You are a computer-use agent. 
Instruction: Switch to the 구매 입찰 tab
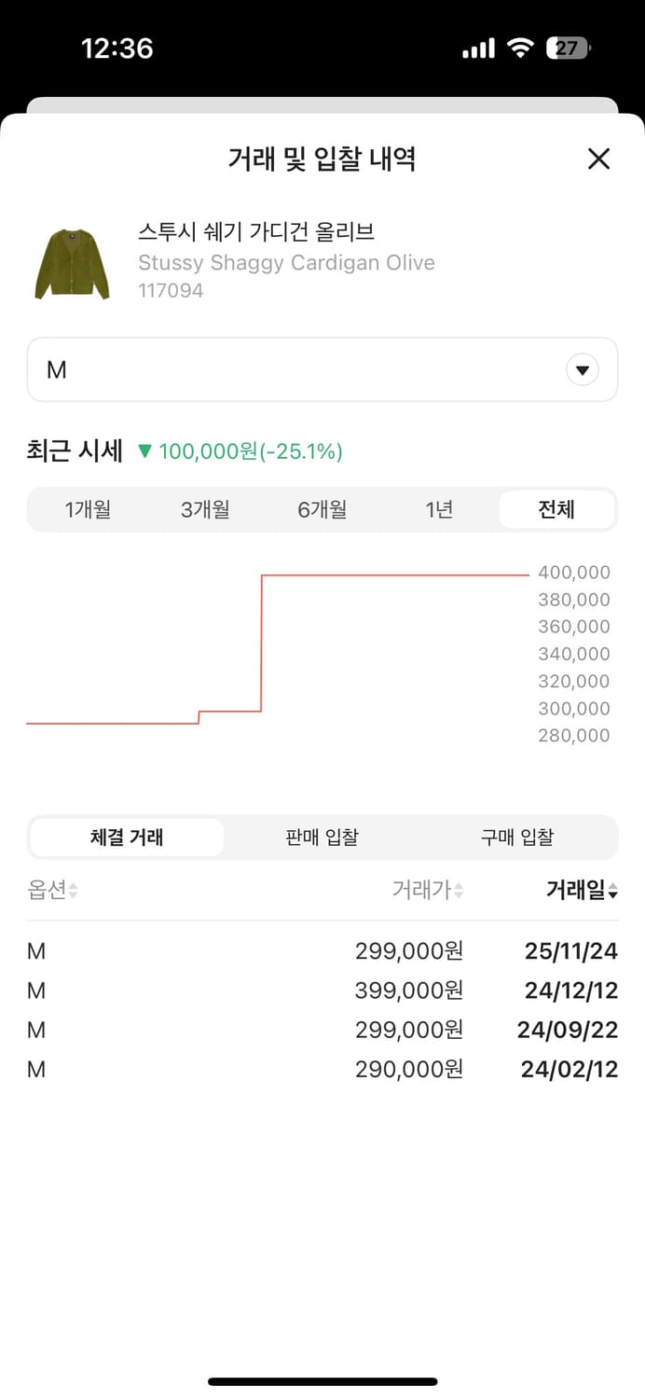click(517, 838)
